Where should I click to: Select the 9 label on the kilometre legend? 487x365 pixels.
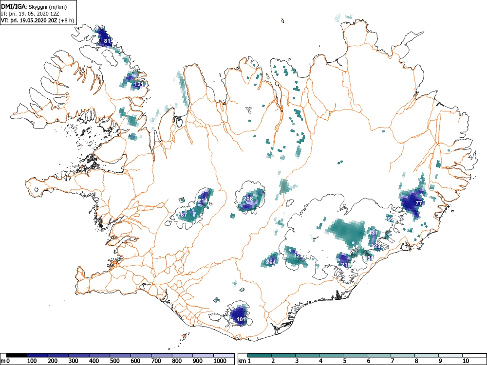440,361
